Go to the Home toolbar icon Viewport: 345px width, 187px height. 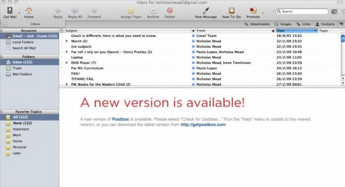click(x=29, y=10)
